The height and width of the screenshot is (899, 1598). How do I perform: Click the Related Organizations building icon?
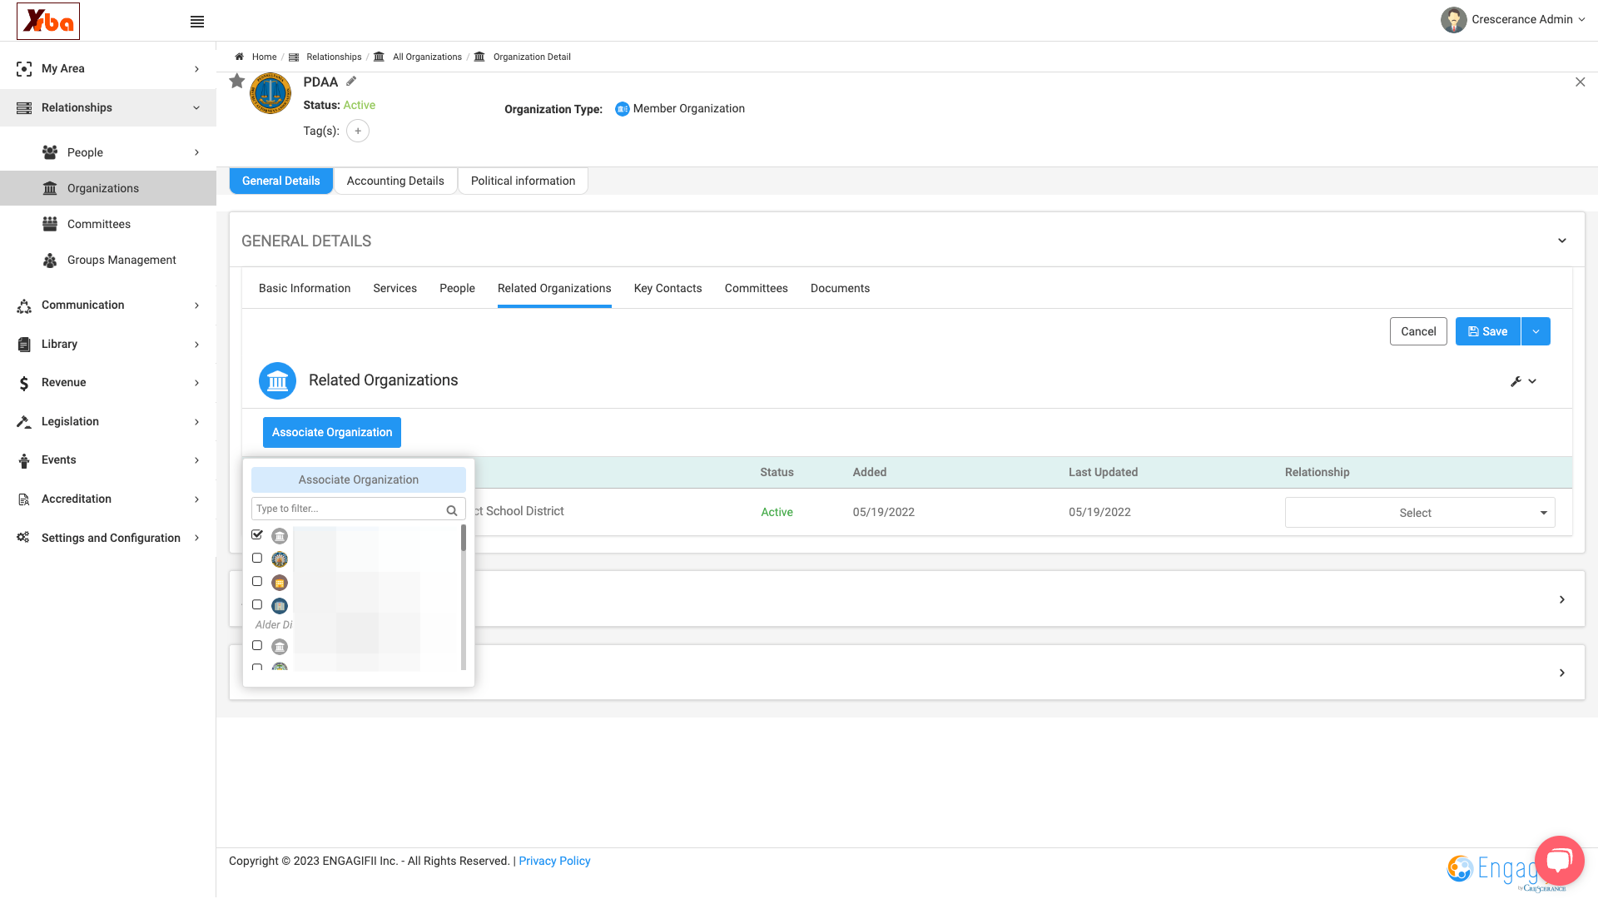277,380
